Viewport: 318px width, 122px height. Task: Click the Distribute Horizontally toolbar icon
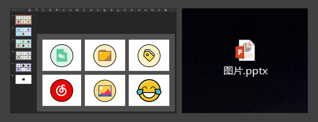[x=146, y=10]
